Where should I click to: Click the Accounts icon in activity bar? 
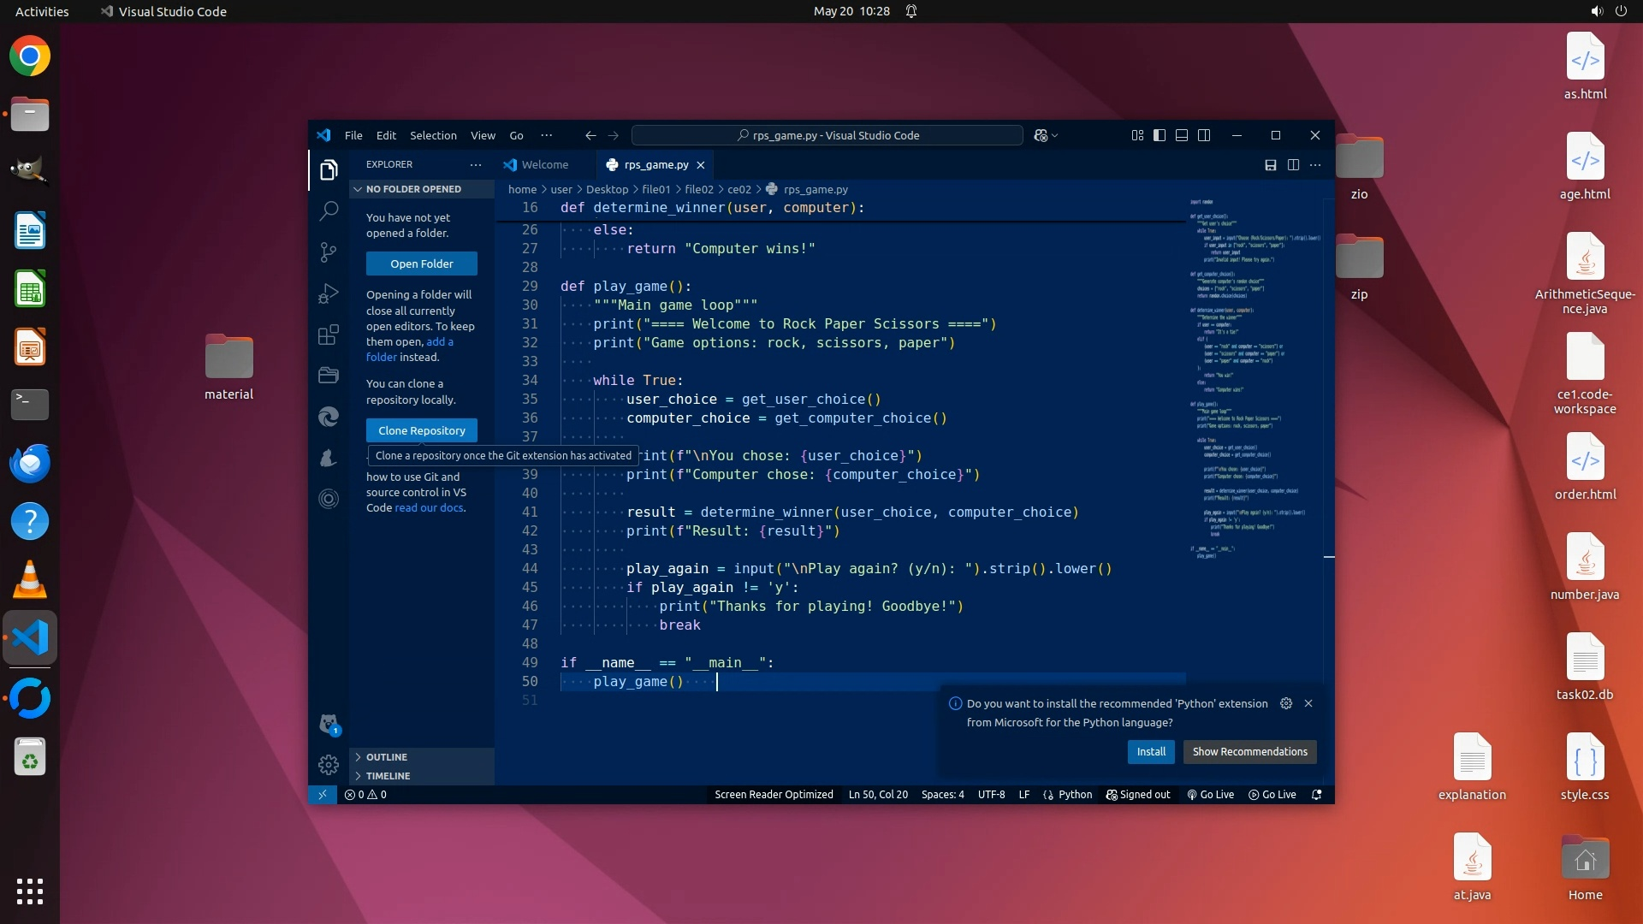(329, 724)
